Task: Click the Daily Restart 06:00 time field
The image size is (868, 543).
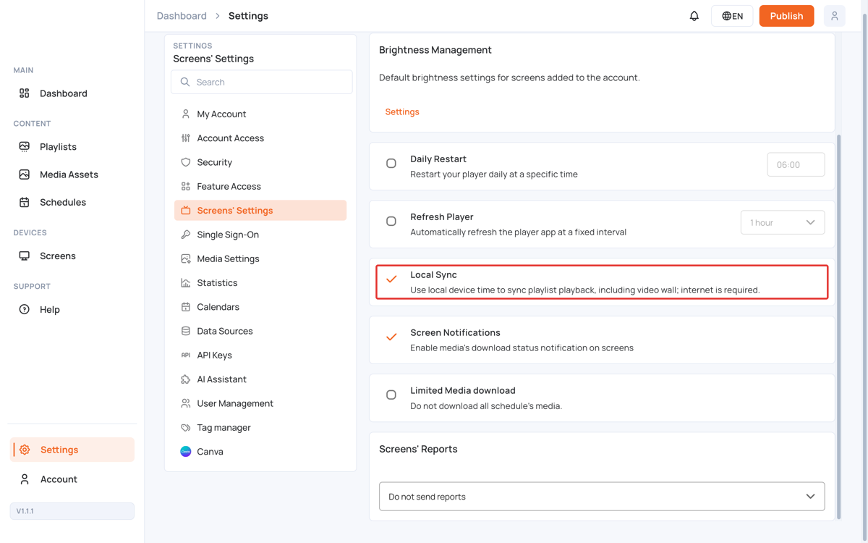Action: click(x=796, y=164)
